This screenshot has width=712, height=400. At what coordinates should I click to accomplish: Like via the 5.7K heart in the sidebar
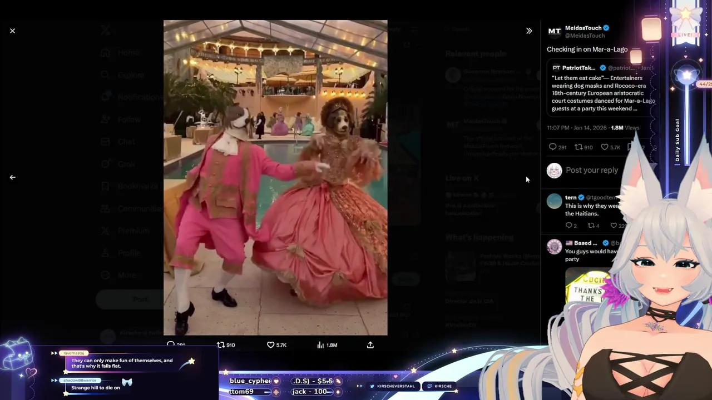610,147
